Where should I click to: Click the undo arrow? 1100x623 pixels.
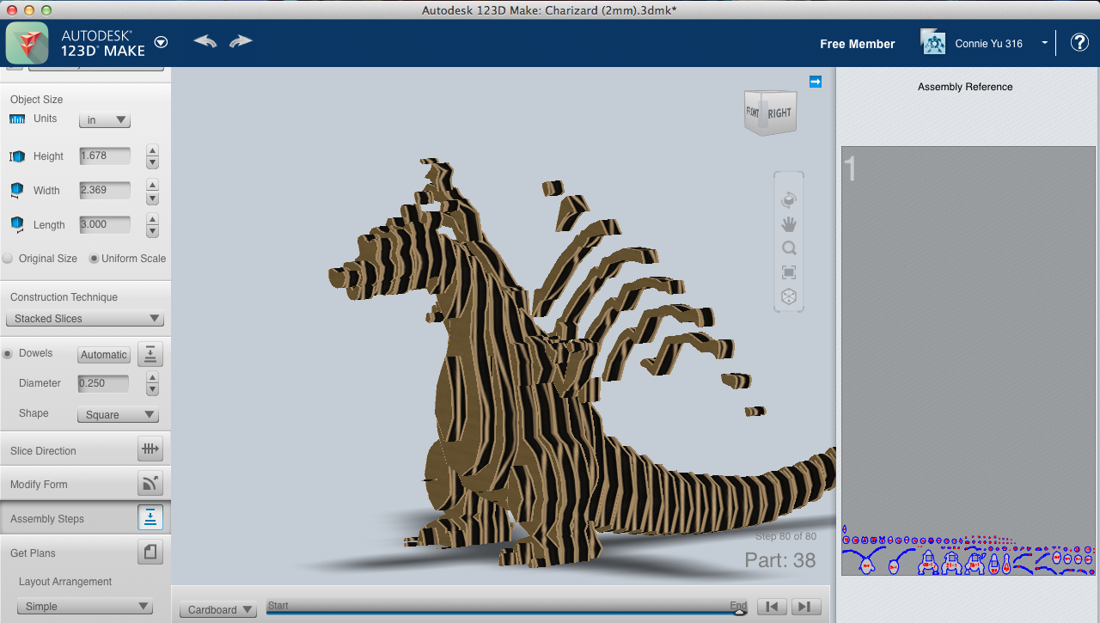(205, 41)
